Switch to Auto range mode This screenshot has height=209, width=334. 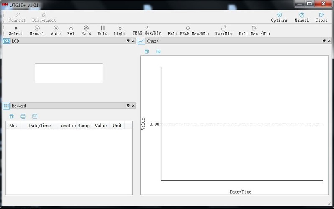(x=56, y=28)
